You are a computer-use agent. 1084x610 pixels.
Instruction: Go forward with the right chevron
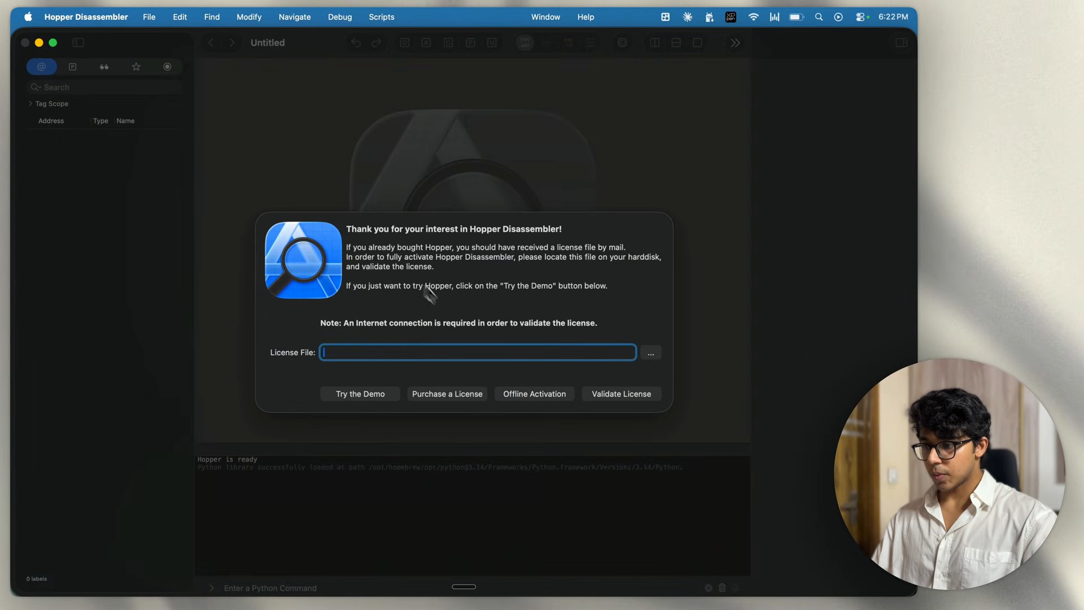(232, 42)
